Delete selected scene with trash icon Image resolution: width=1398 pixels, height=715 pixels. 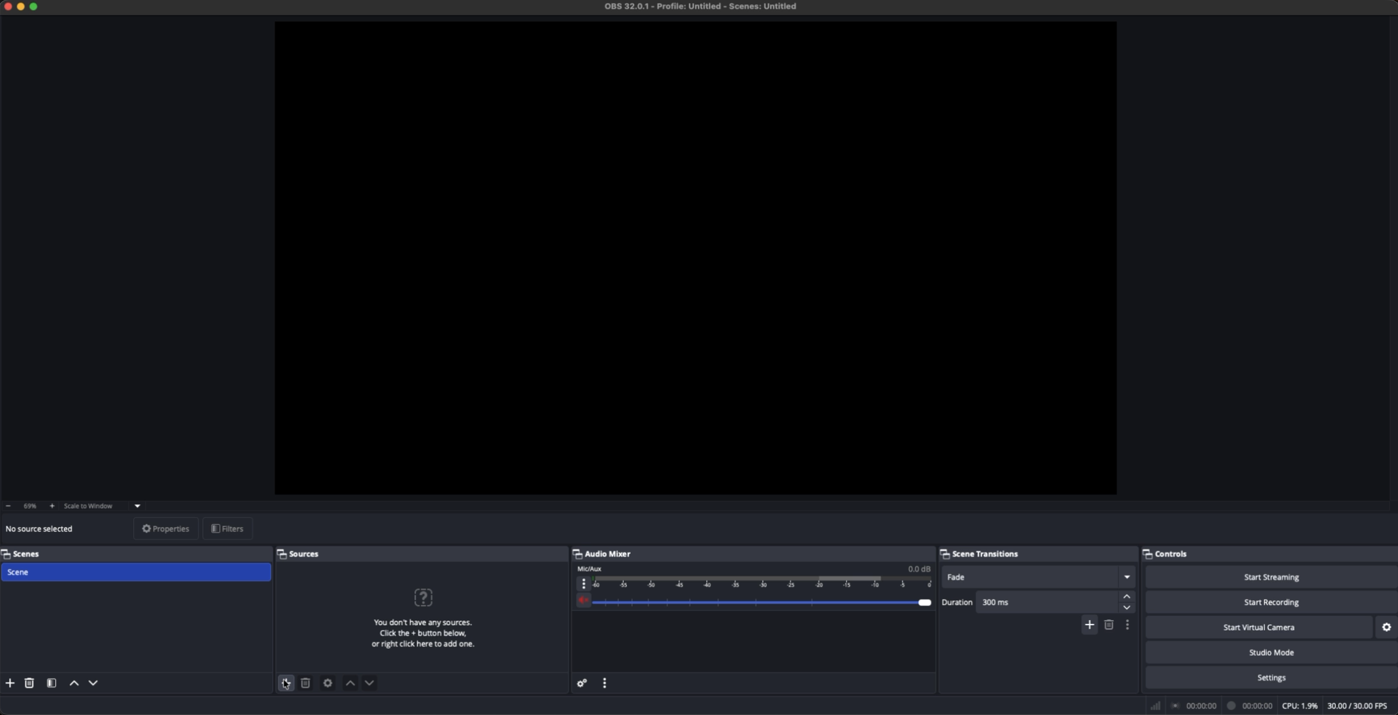pyautogui.click(x=30, y=683)
